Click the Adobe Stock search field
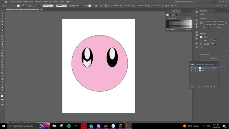The image size is (229, 129). pos(208,2)
